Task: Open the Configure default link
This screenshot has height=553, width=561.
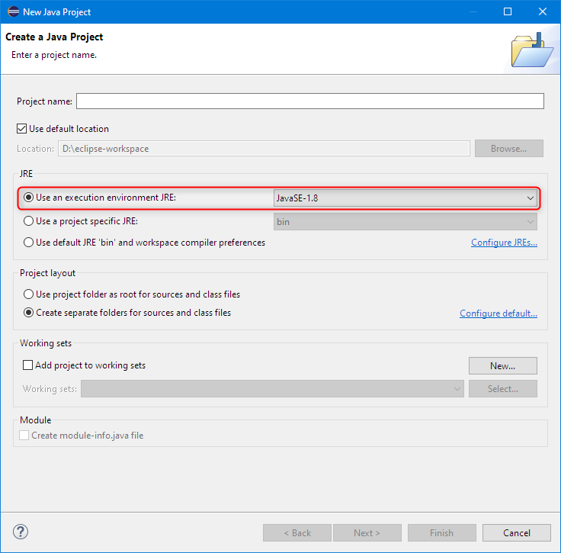Action: tap(498, 313)
